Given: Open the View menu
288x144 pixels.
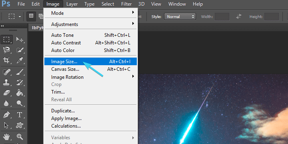Looking at the screenshot, I should point(156,4).
